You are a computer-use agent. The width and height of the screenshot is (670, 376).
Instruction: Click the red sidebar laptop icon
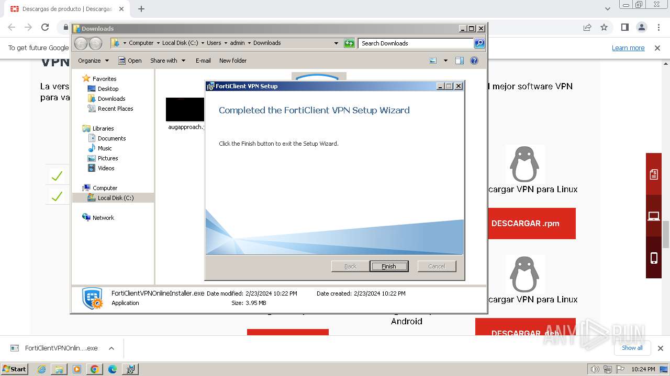click(x=654, y=216)
